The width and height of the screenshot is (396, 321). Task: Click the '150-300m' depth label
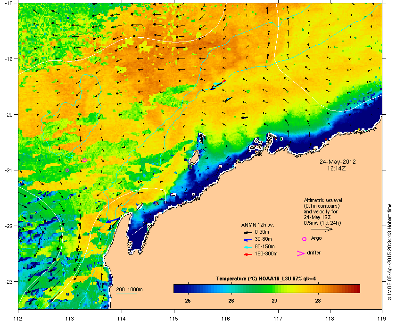[266, 253]
